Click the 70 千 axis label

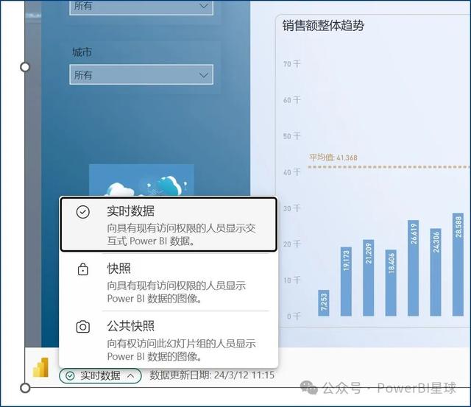(291, 64)
